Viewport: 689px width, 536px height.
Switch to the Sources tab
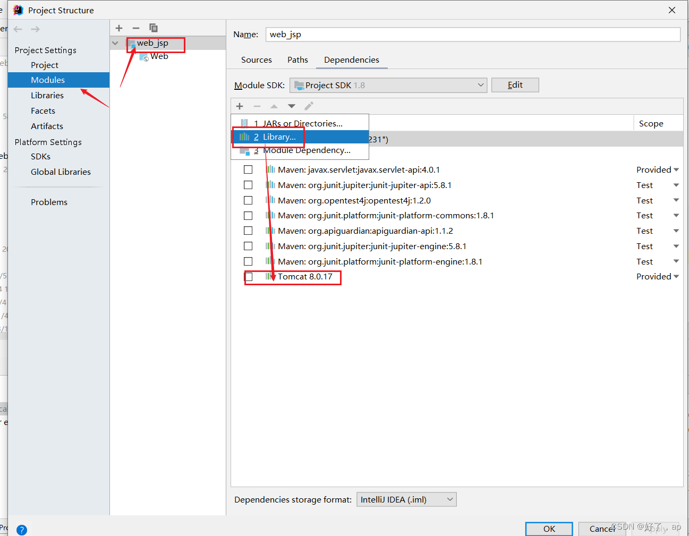(x=257, y=60)
